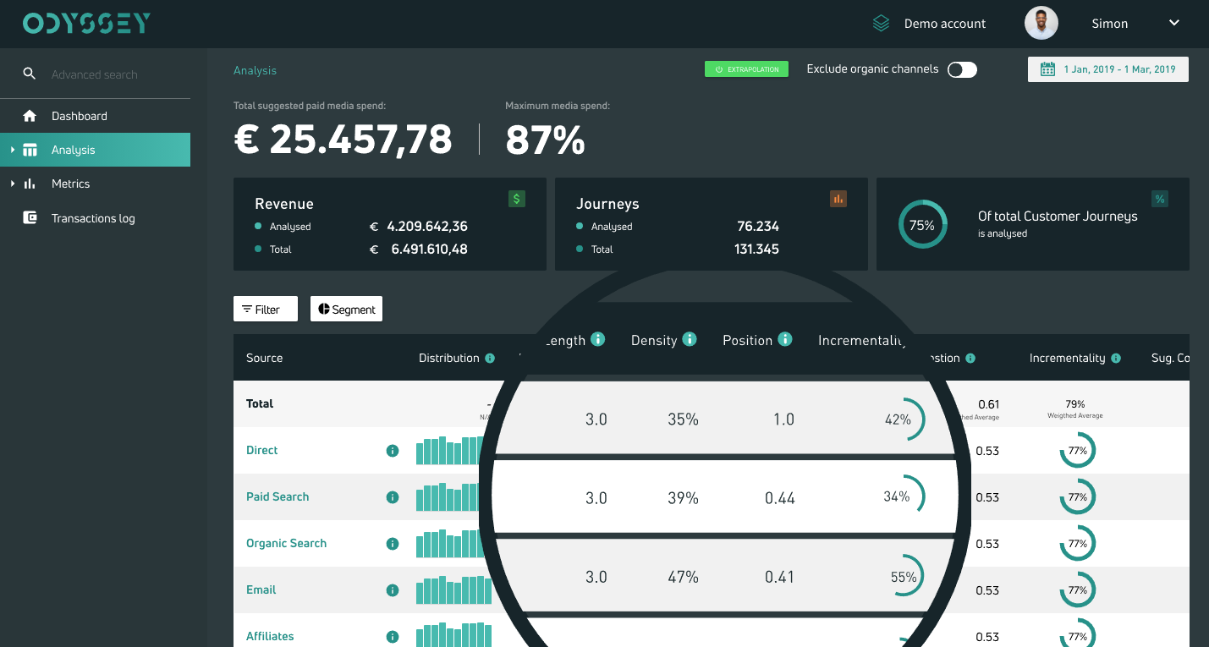Open the Advanced search magnifier
This screenshot has width=1209, height=647.
tap(29, 74)
